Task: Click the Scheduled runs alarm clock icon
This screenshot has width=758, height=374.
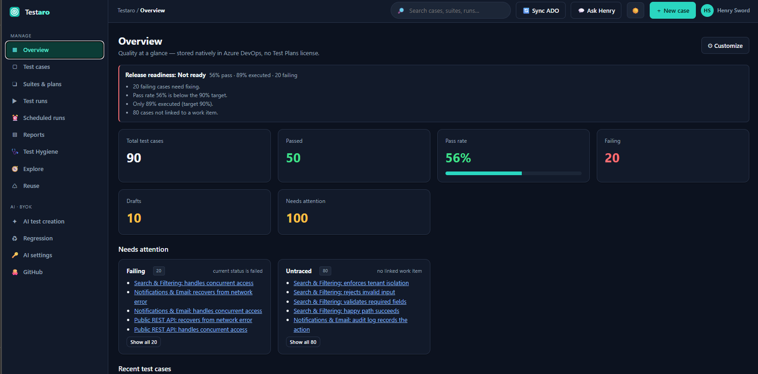Action: (15, 118)
